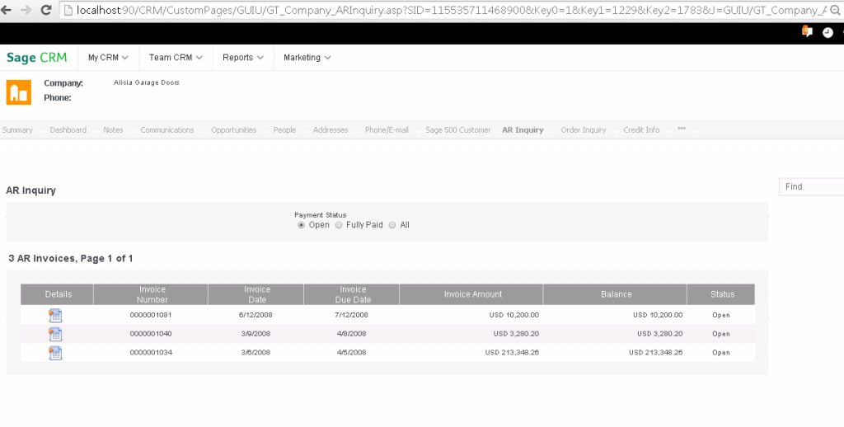The height and width of the screenshot is (427, 844).
Task: Click invoice amount USD 3,280.20
Action: [516, 334]
